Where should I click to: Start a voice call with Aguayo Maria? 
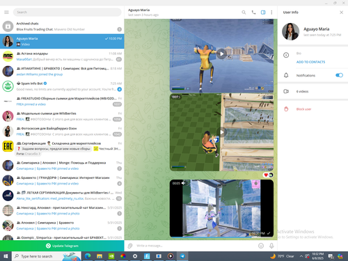(x=253, y=13)
